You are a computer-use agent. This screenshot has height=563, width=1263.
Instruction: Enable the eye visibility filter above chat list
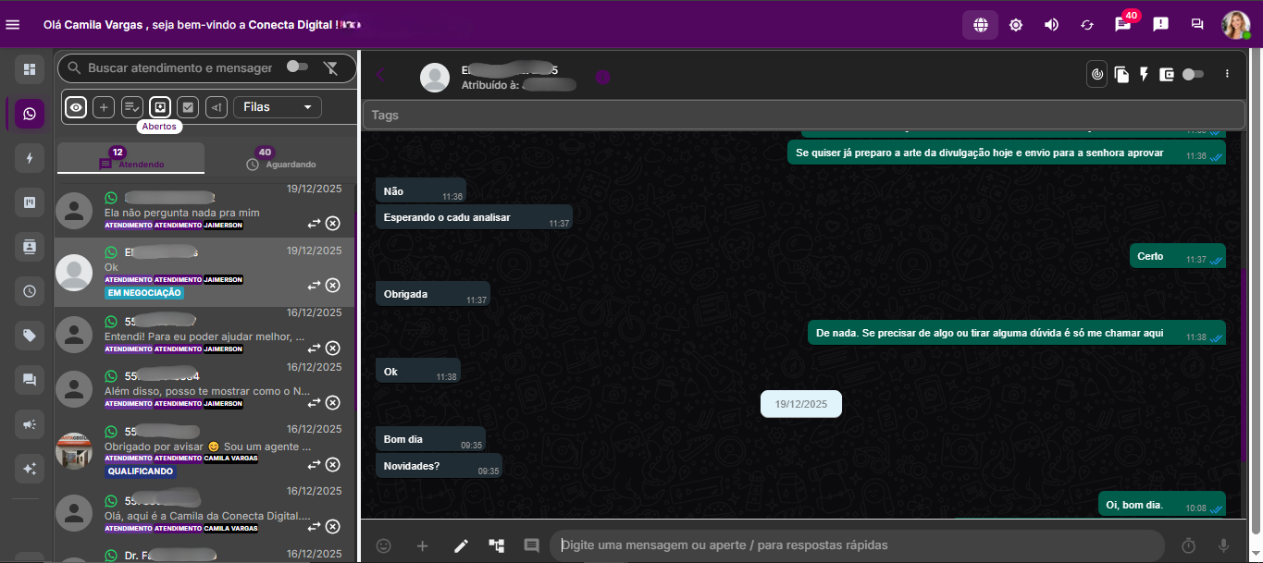click(75, 106)
